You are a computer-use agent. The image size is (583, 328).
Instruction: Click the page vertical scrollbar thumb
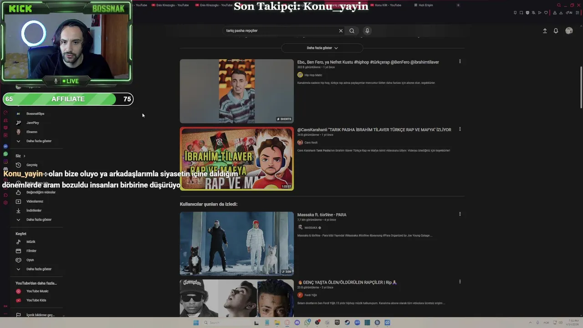coord(581,87)
